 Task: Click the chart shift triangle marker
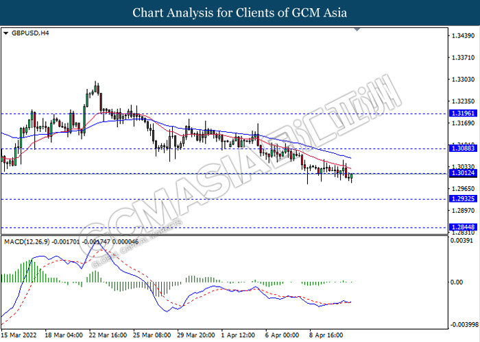[x=357, y=29]
